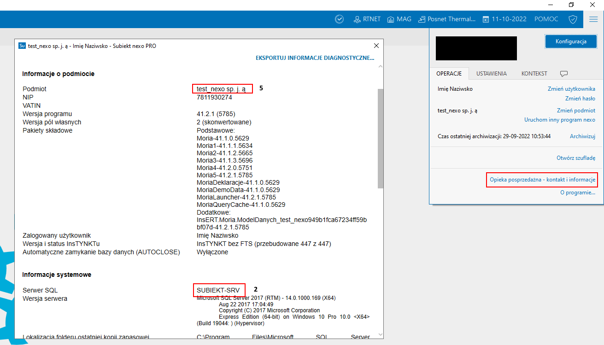This screenshot has height=345, width=604.
Task: Click the Informacje o podmiocie heading
Action: click(58, 74)
